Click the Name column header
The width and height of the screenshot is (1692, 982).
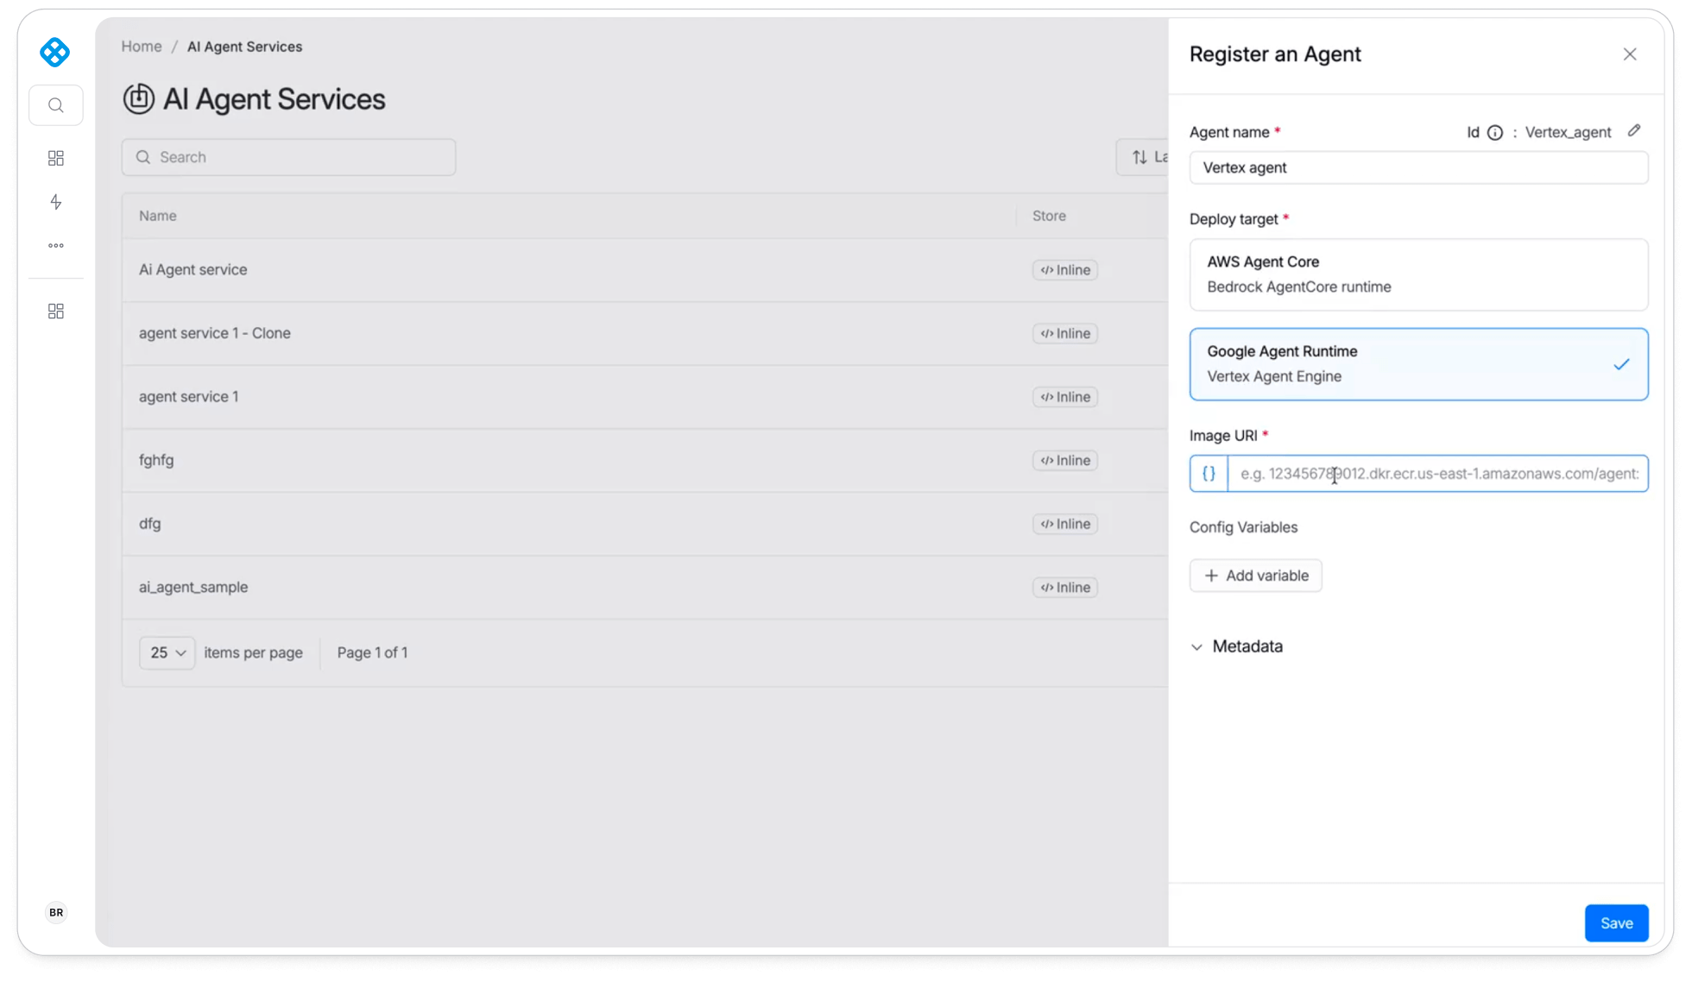pyautogui.click(x=158, y=216)
